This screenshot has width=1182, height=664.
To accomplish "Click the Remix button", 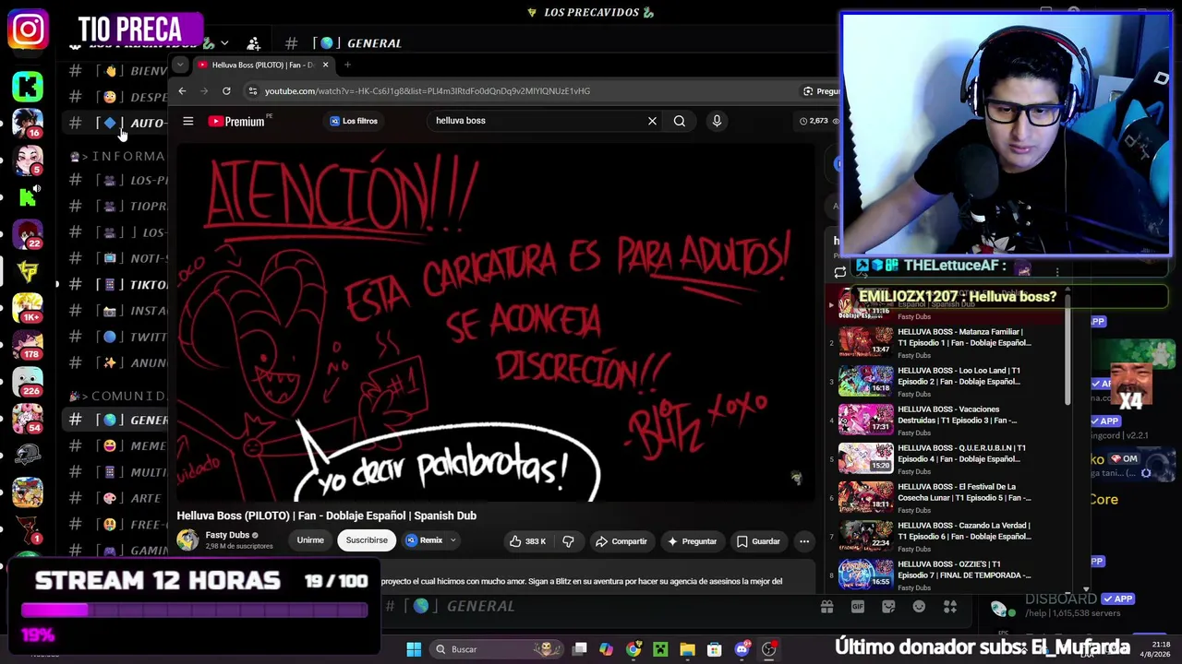I will point(425,540).
